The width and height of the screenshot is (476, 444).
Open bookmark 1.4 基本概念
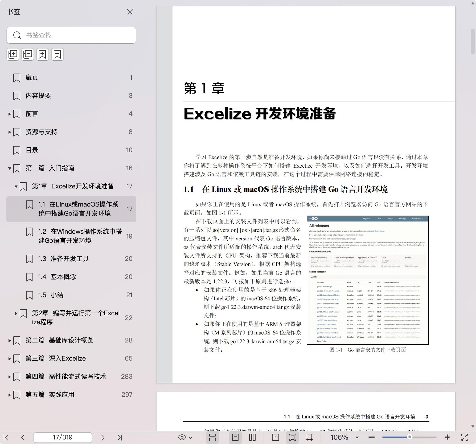tap(71, 277)
